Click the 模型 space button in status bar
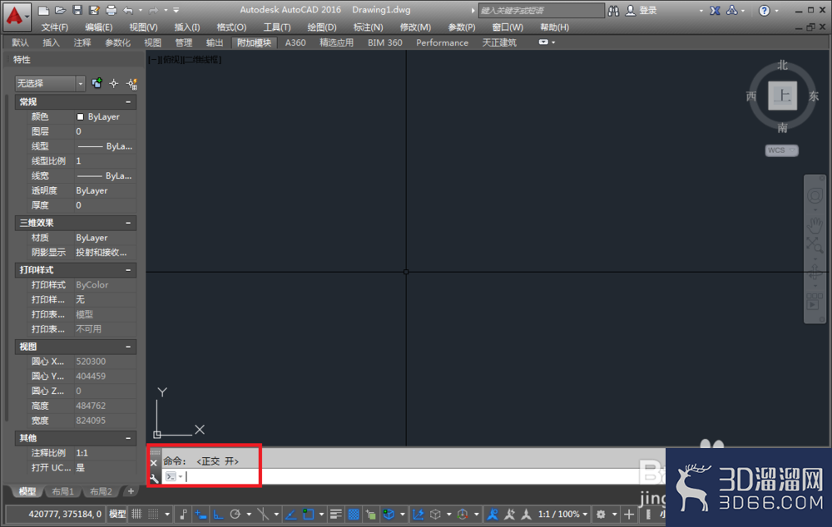The image size is (832, 527). 117,514
